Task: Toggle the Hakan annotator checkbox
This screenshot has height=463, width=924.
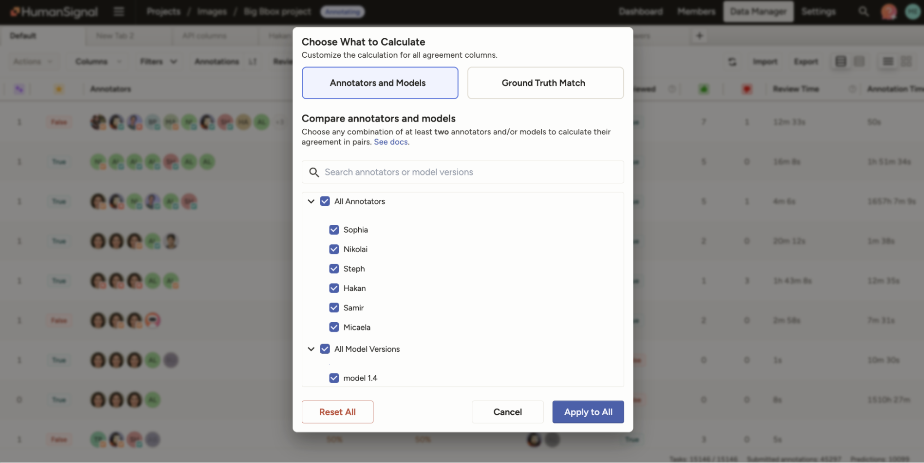Action: pyautogui.click(x=334, y=289)
